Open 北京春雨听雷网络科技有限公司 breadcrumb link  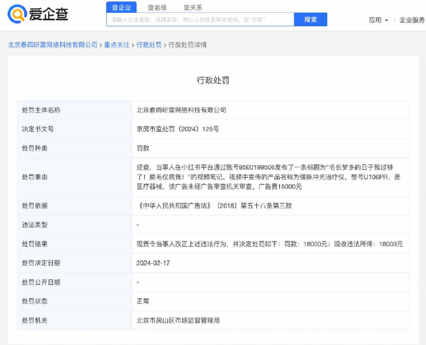point(53,45)
